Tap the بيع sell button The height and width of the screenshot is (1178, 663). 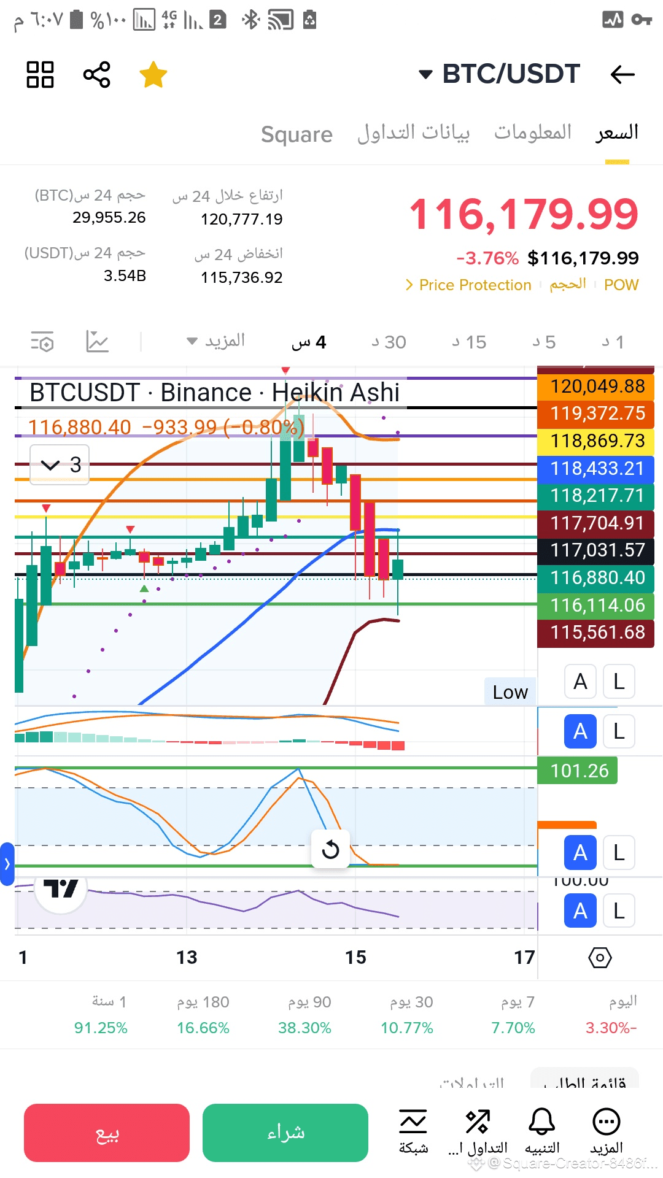(107, 1133)
